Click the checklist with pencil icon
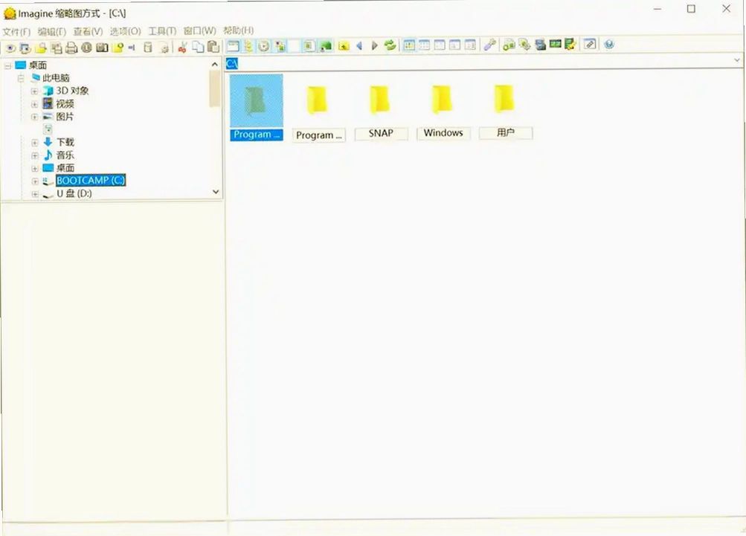Screen dimensions: 746x536 click(x=570, y=44)
